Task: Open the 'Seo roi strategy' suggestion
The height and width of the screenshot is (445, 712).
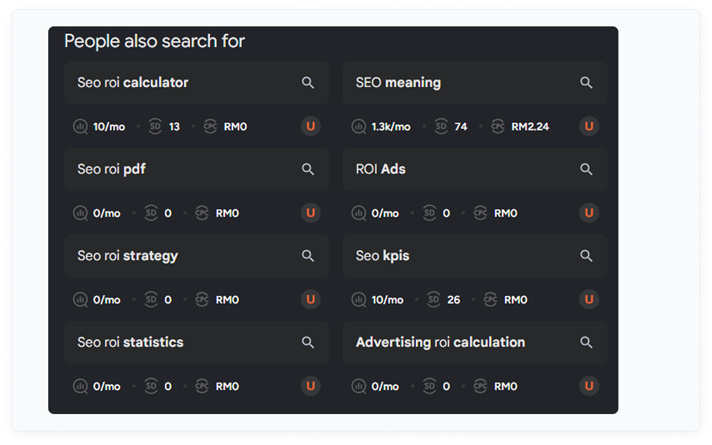Action: click(196, 256)
